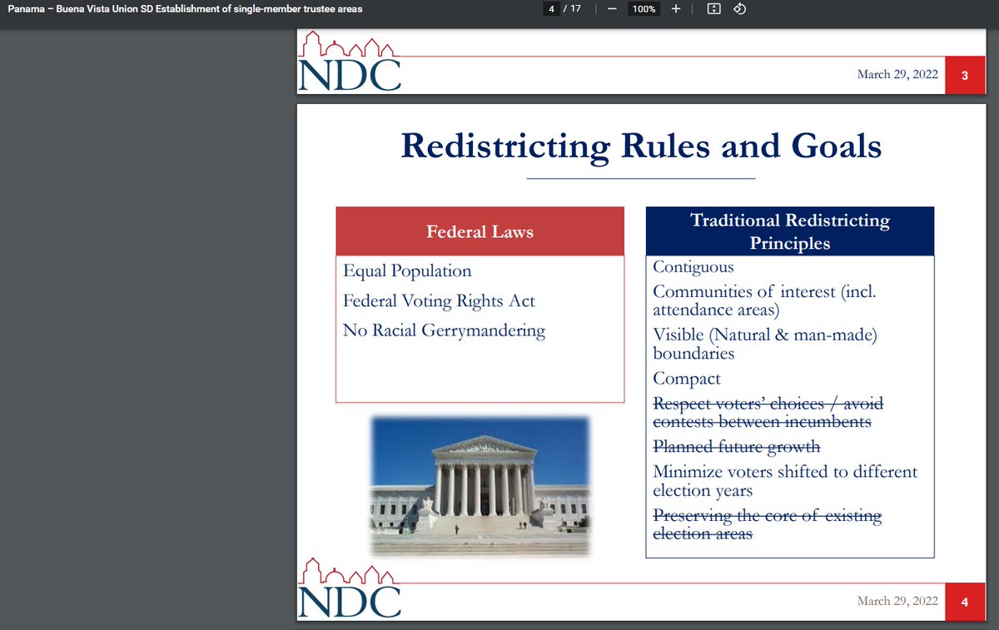The height and width of the screenshot is (630, 999).
Task: Click the total page count '17'
Action: point(576,9)
